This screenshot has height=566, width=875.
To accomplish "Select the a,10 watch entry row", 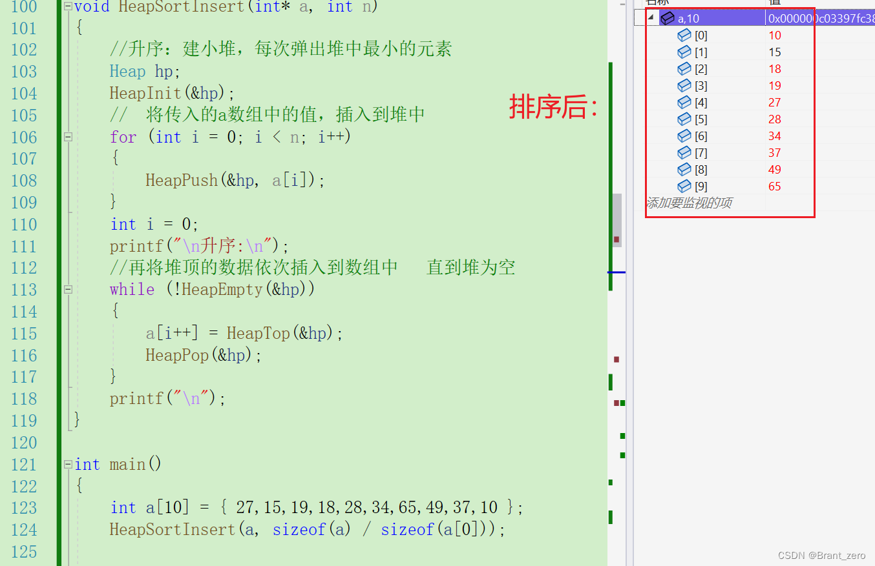I will [755, 19].
